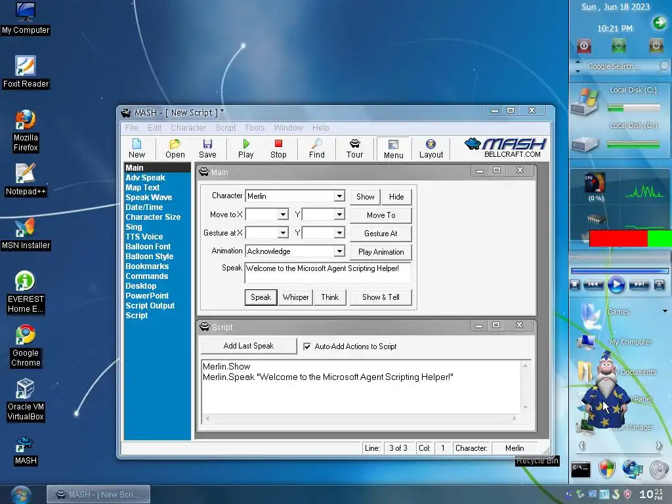672x504 pixels.
Task: Play the script with the Play icon
Action: pyautogui.click(x=246, y=149)
